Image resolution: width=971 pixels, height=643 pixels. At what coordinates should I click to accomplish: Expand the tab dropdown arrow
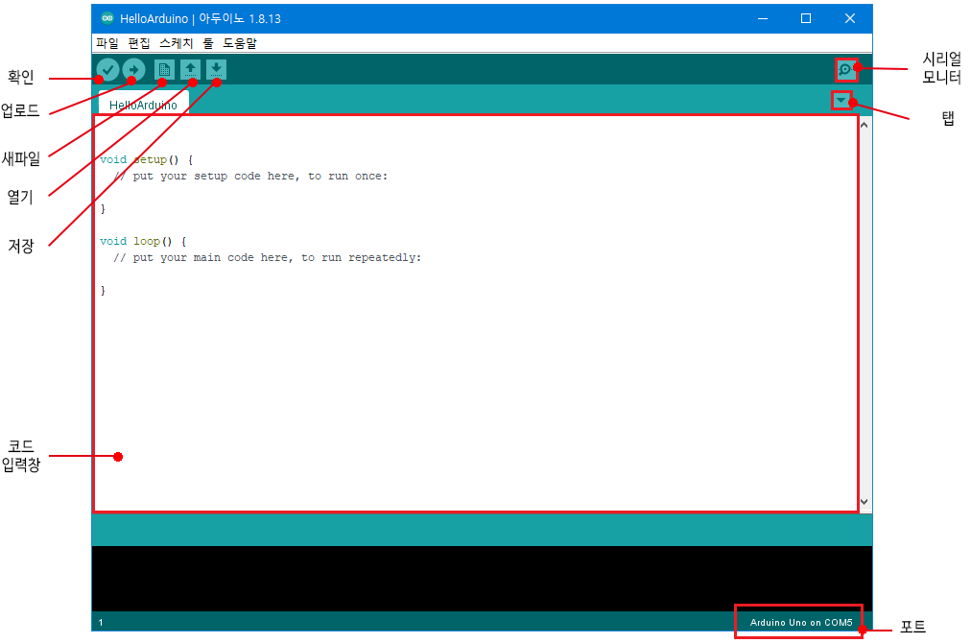pyautogui.click(x=841, y=100)
